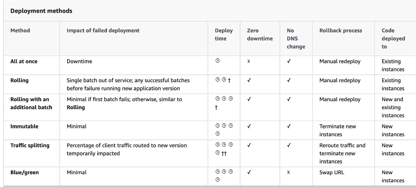Click the Zero downtime checkmark in the Blue/green row

pyautogui.click(x=249, y=172)
